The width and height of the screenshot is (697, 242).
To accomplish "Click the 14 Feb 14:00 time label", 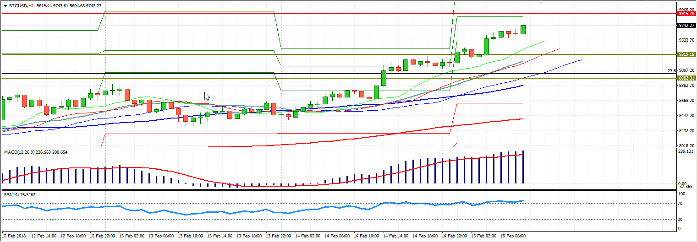I will (395, 236).
